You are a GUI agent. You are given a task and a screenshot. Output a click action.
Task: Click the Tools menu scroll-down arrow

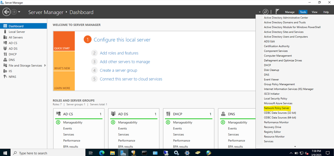(x=295, y=146)
